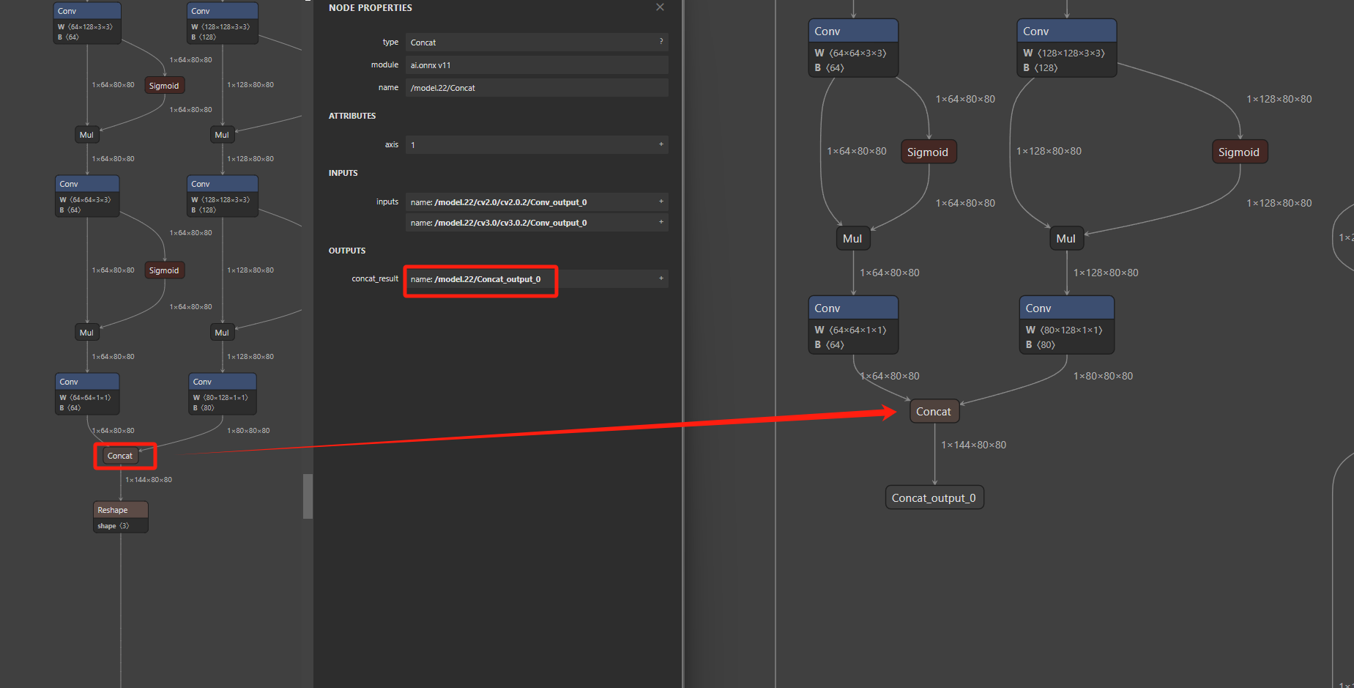Select the lower Sigmoid node in left graph
This screenshot has height=688, width=1354.
164,270
